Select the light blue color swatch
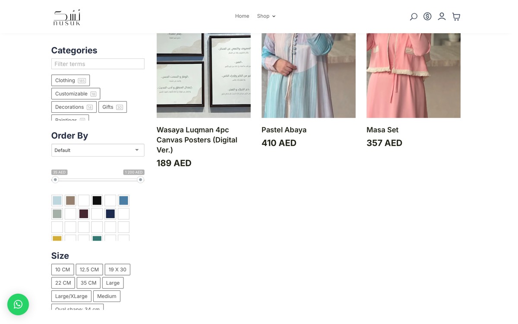The height and width of the screenshot is (324, 518). [57, 200]
